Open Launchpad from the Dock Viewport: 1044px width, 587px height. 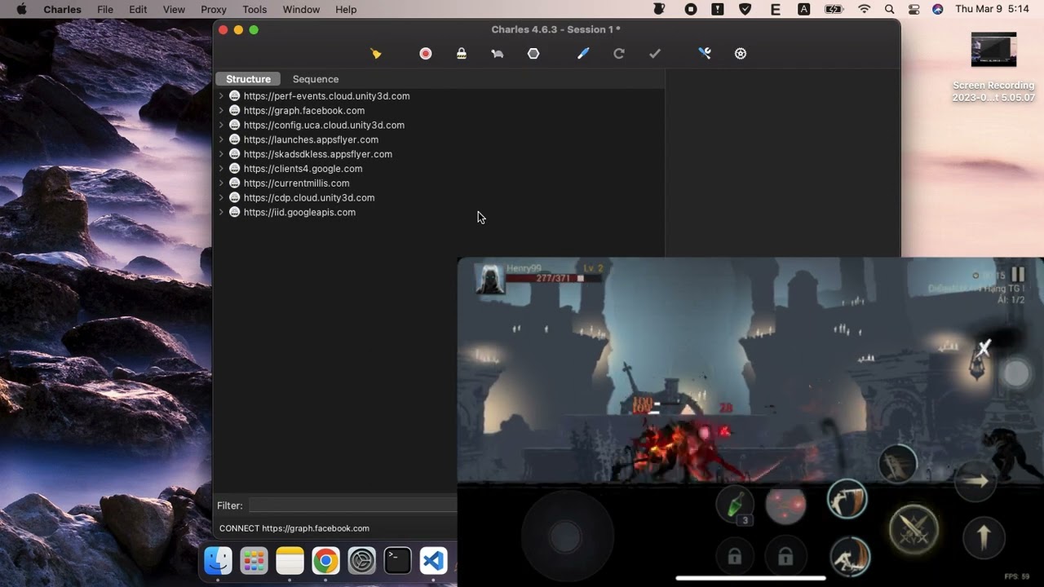(x=254, y=561)
